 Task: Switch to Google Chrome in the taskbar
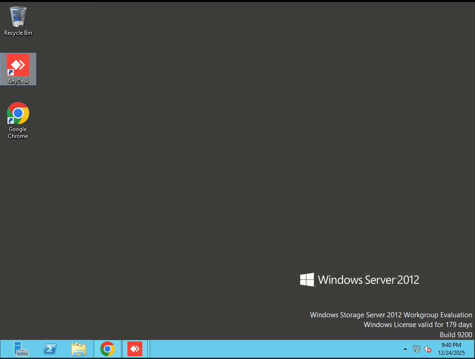108,349
